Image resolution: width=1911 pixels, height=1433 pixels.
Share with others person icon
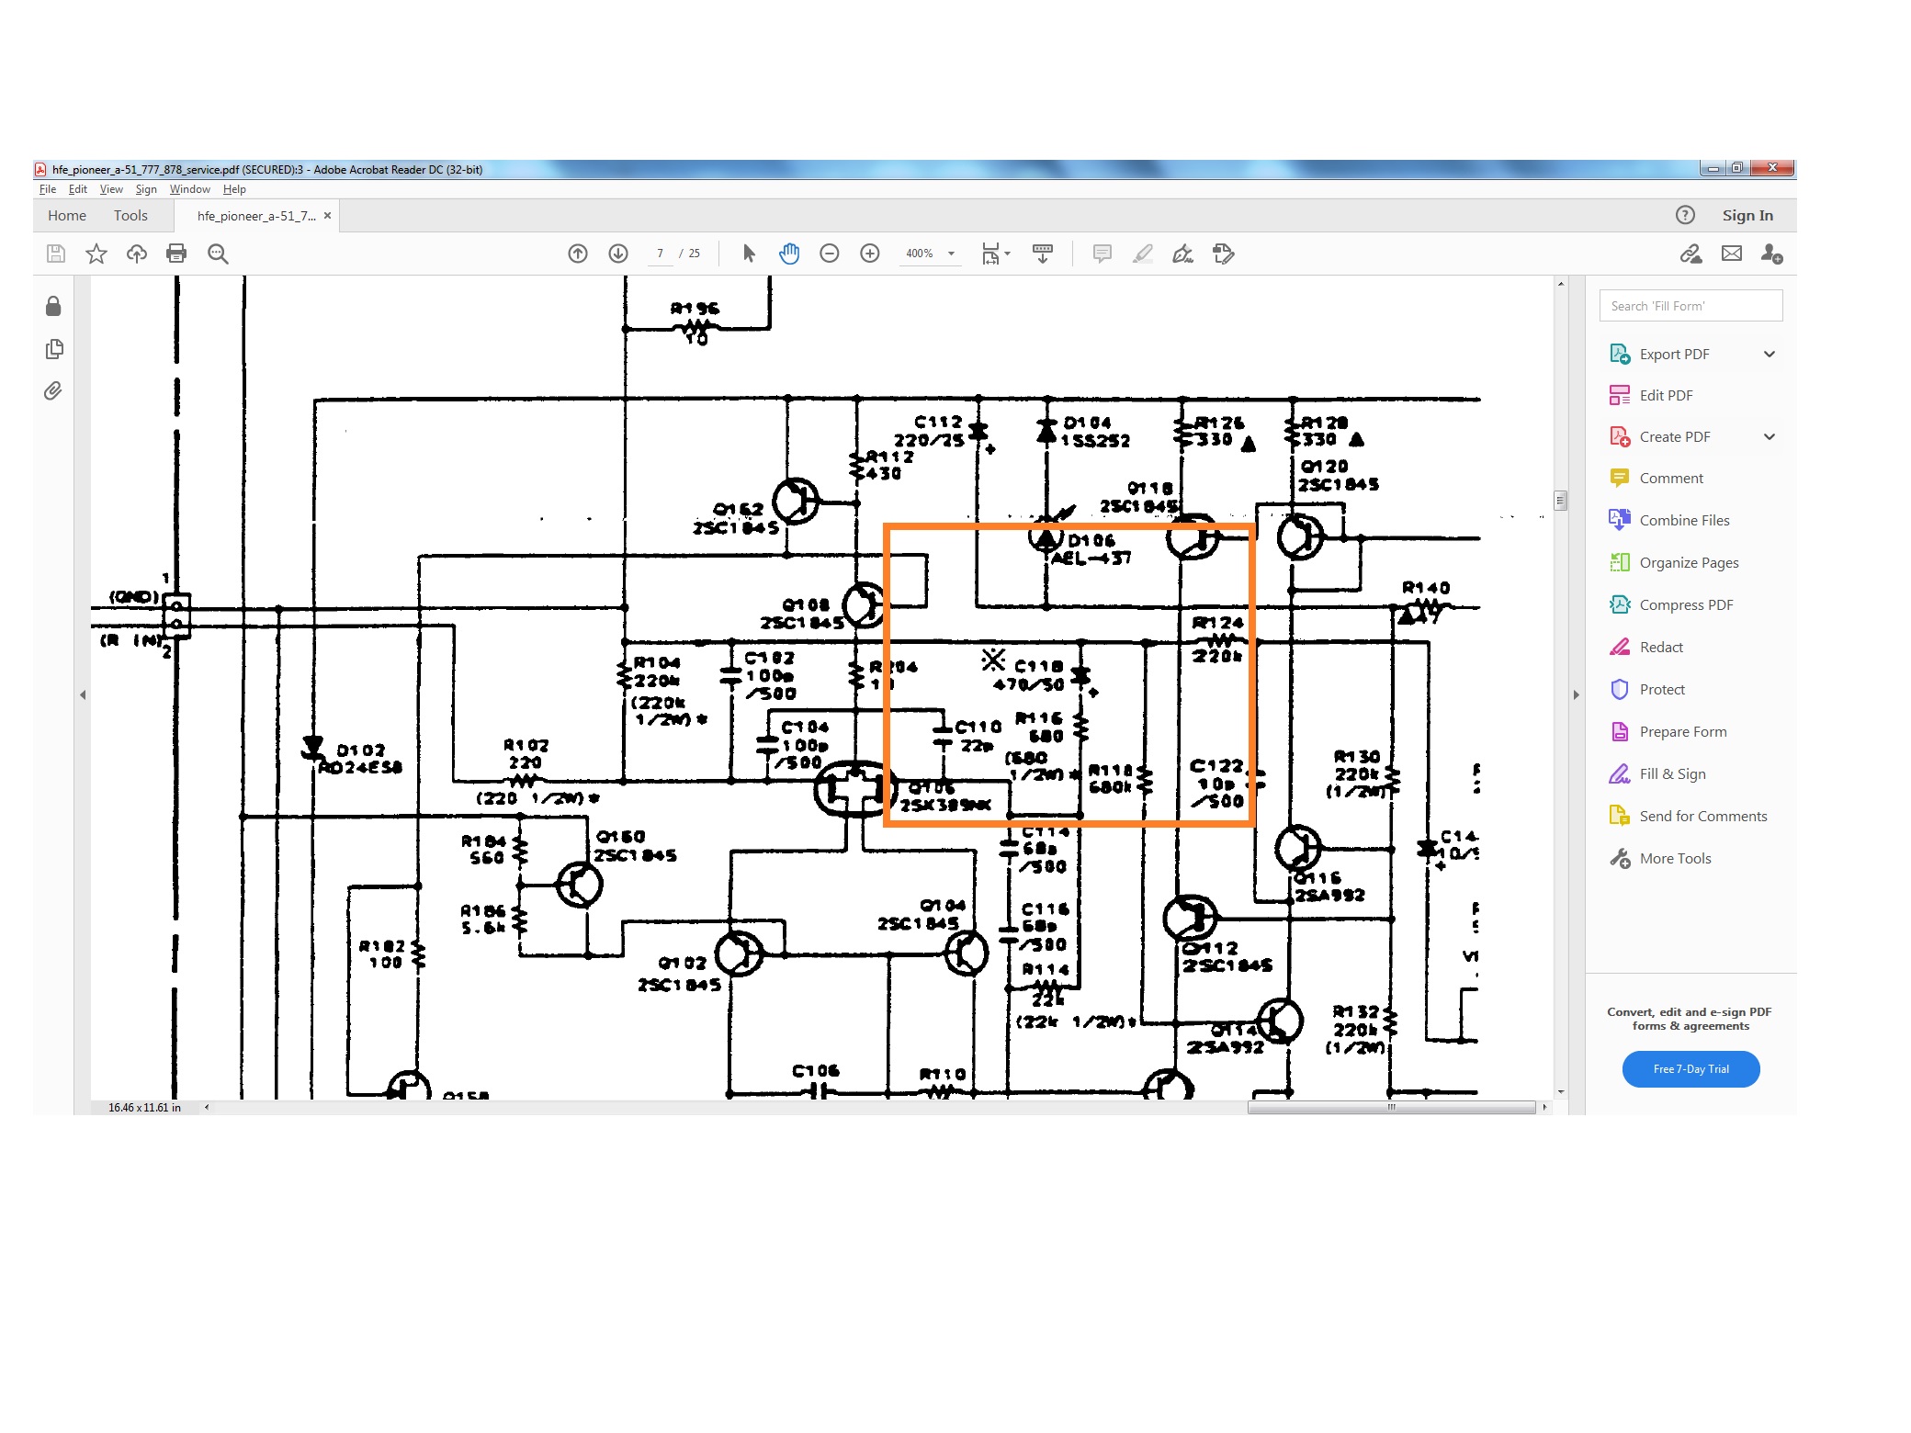1772,254
